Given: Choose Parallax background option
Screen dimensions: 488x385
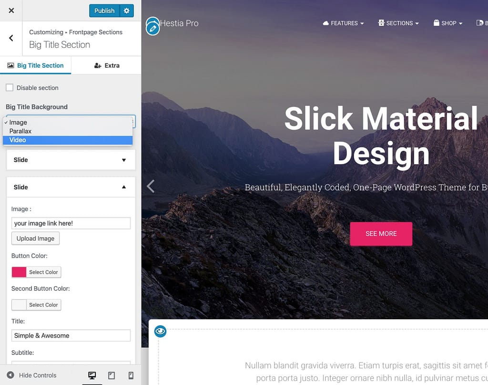Looking at the screenshot, I should point(20,131).
